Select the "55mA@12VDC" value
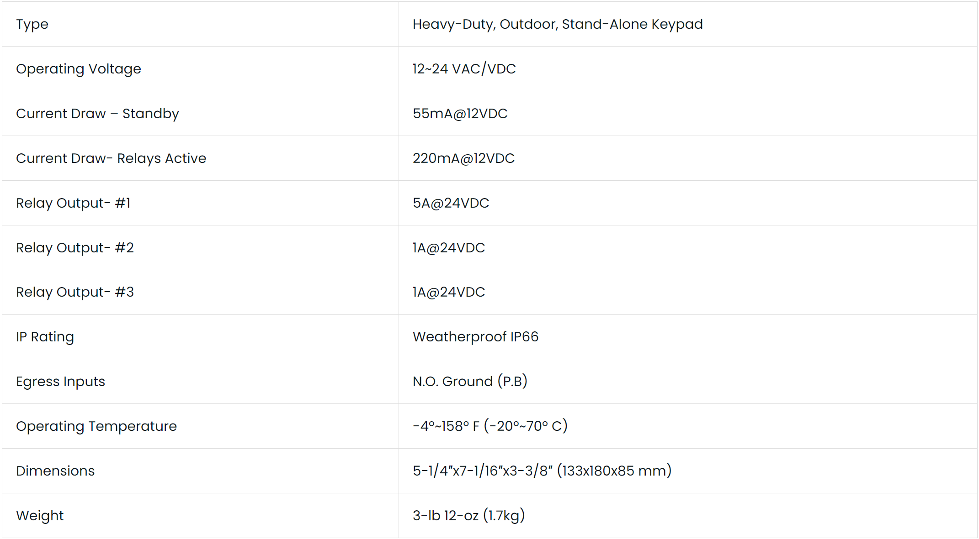The width and height of the screenshot is (979, 539). (460, 114)
